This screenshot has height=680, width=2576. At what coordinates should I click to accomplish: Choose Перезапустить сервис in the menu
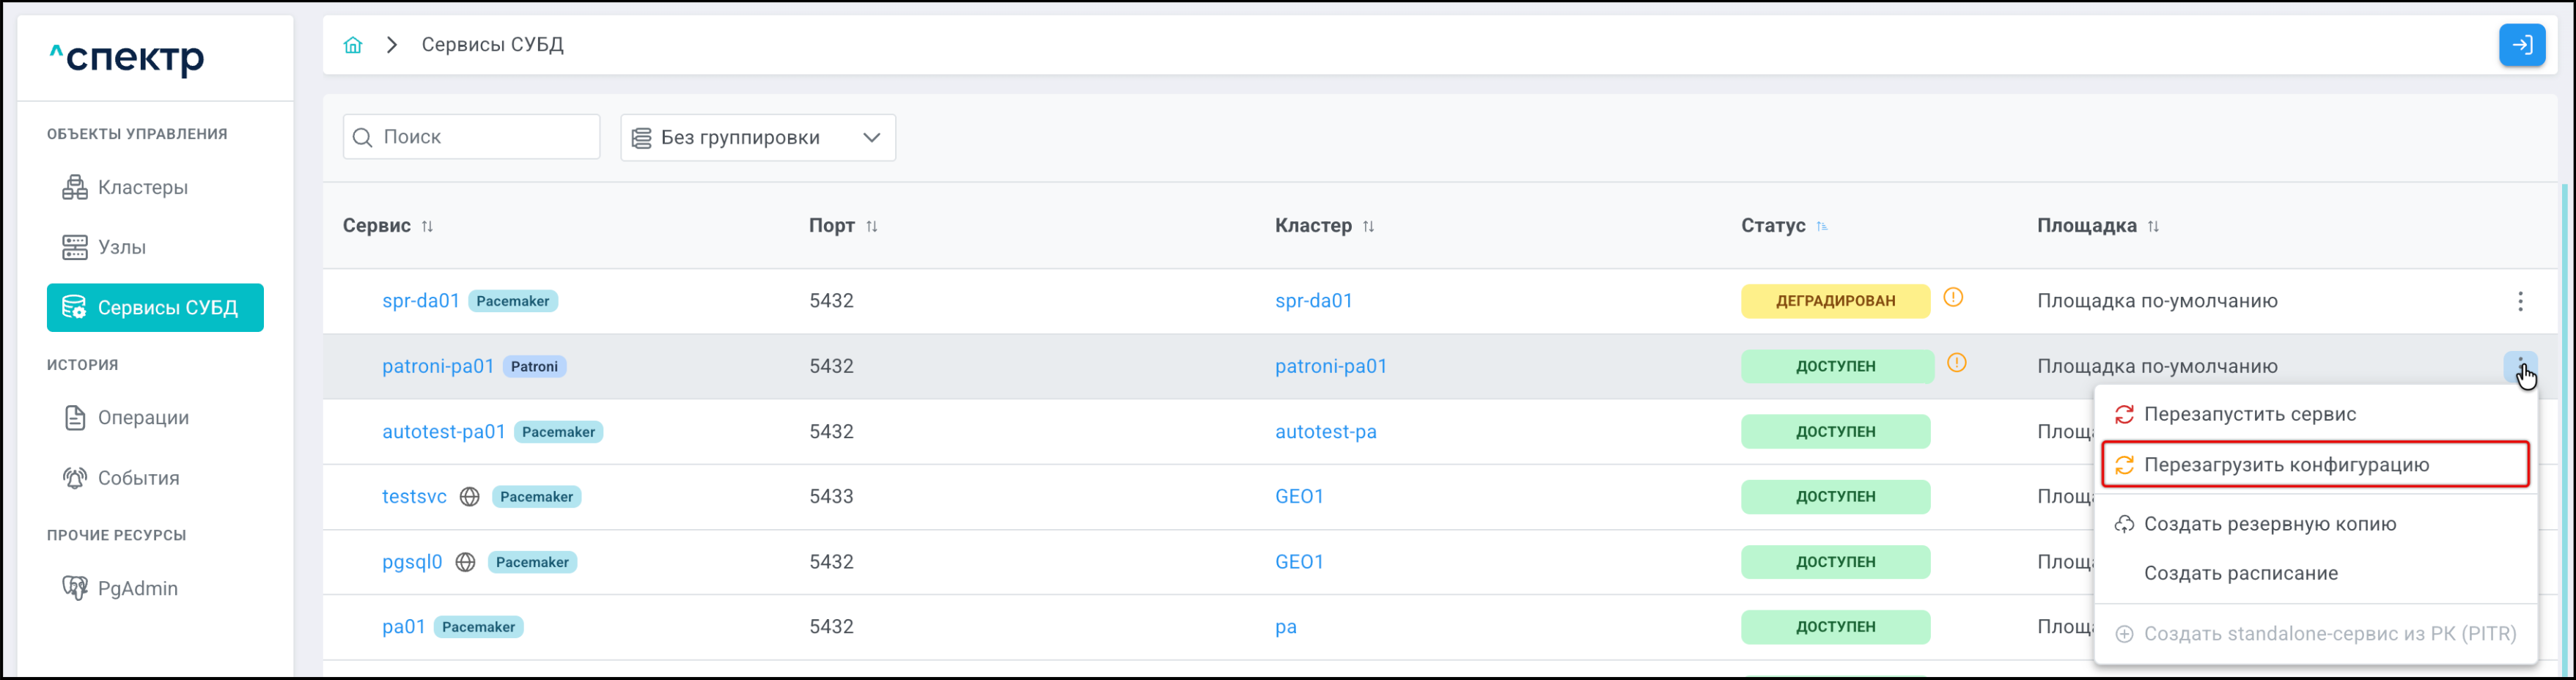pos(2249,414)
